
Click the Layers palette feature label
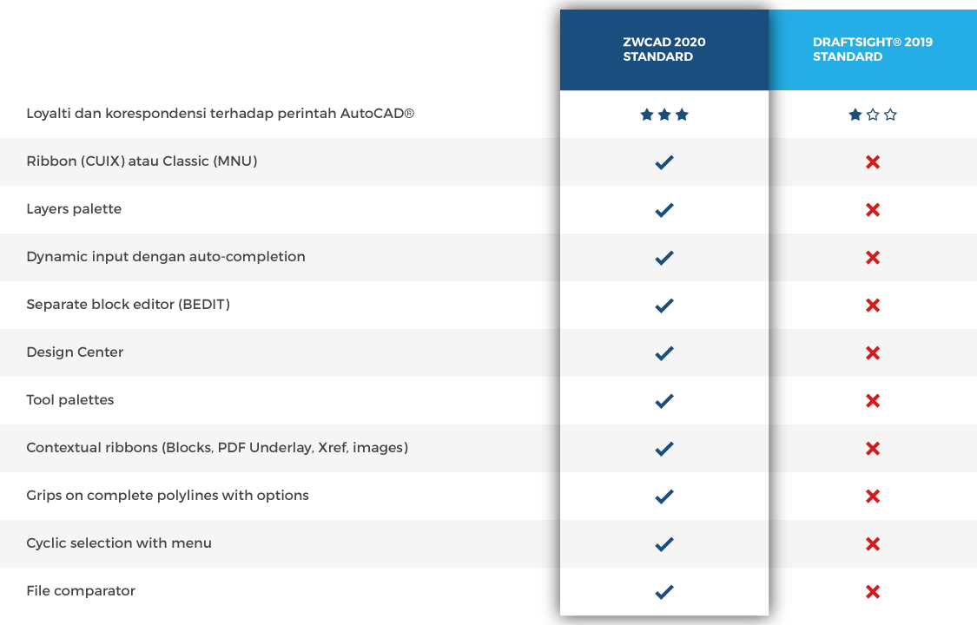click(x=74, y=209)
